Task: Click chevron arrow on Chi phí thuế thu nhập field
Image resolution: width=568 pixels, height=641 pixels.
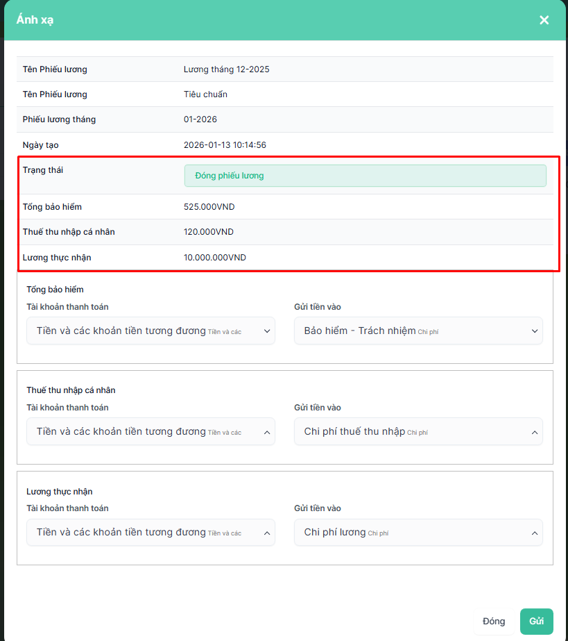Action: point(535,432)
